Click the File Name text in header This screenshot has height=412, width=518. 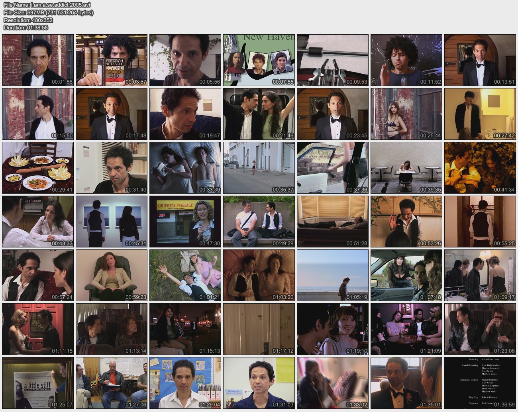coord(47,5)
